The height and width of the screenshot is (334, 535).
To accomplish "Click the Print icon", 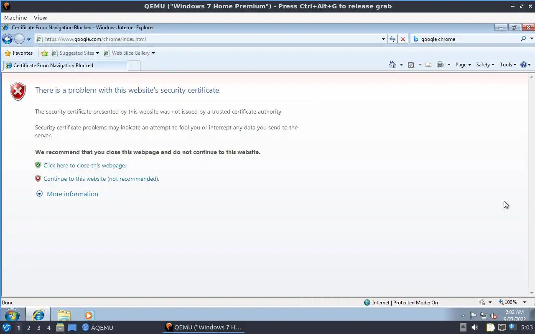I will [440, 65].
